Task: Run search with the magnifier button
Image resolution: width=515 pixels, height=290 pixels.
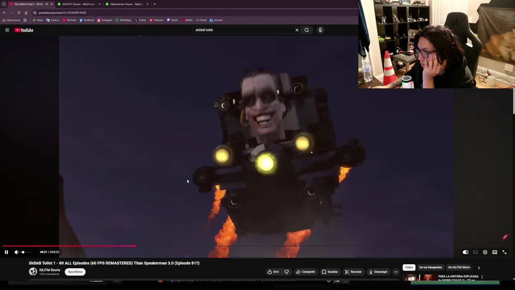Action: pos(307,30)
